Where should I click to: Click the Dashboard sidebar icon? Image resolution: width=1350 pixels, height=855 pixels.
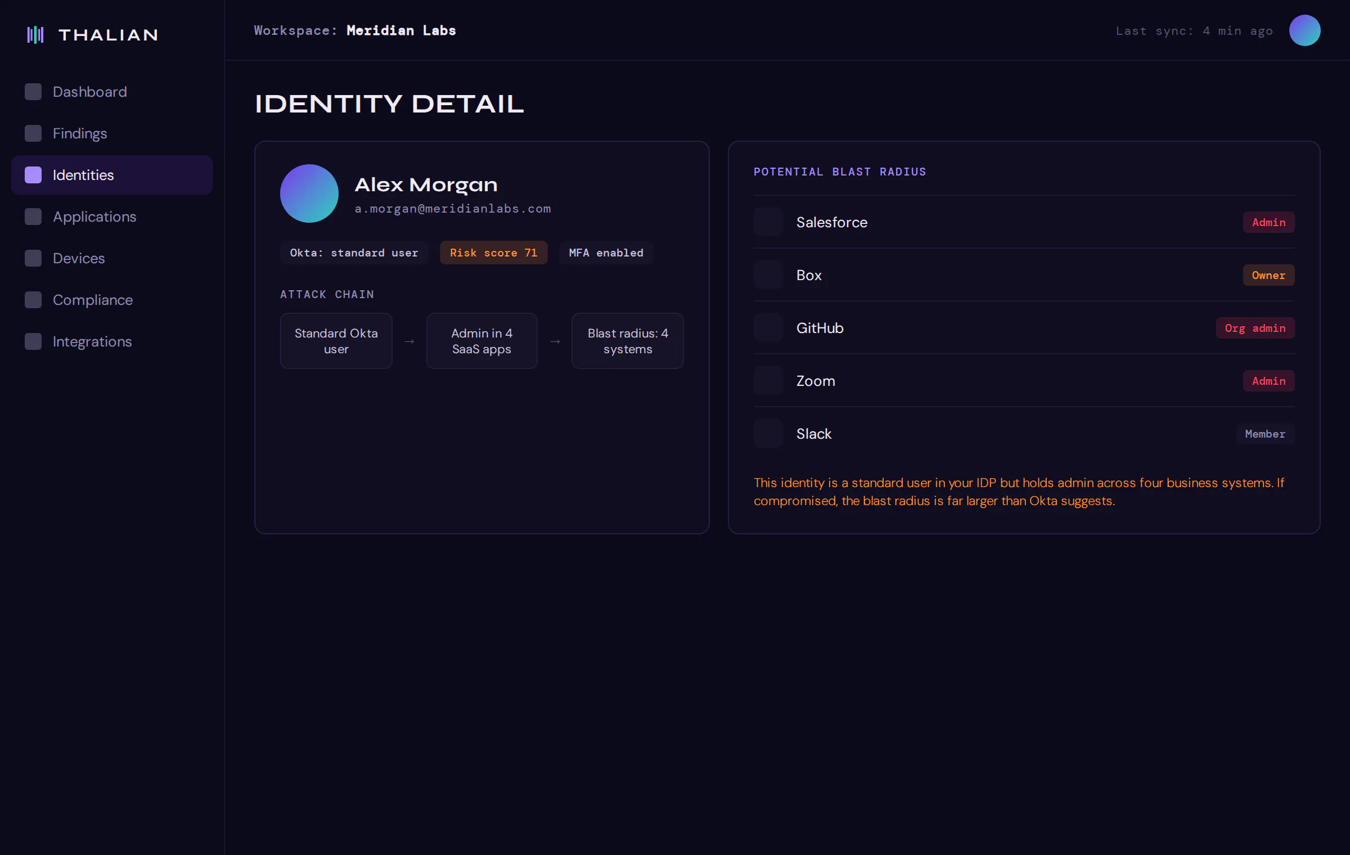[33, 92]
